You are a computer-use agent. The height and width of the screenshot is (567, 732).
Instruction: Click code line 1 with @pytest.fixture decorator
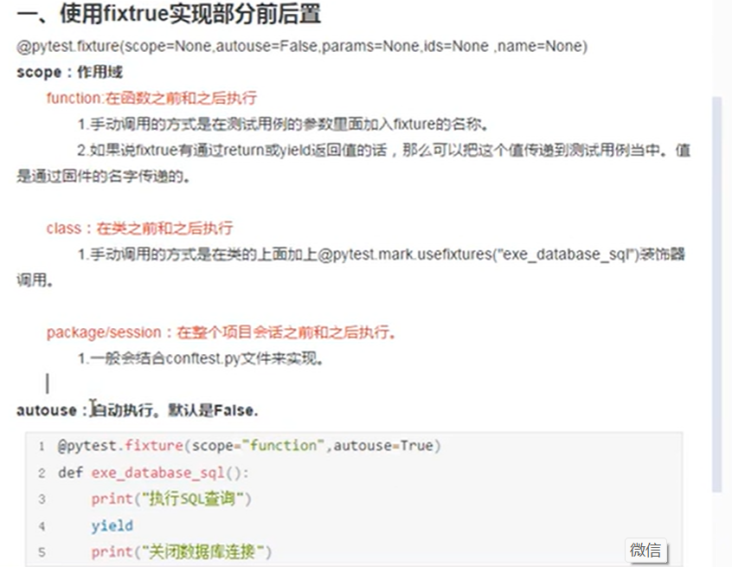(249, 446)
